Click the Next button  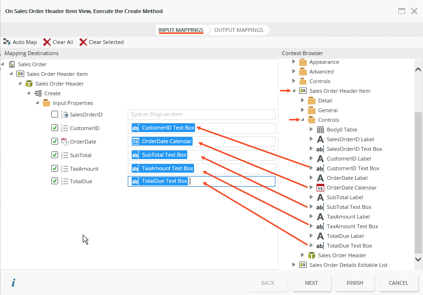(x=311, y=283)
